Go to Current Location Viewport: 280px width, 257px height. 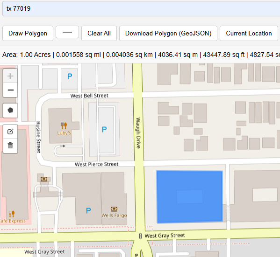tap(249, 33)
